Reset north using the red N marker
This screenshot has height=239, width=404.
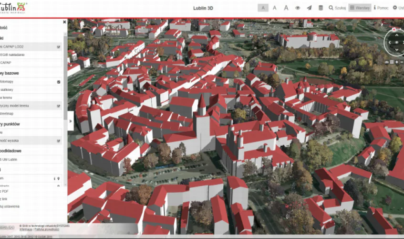tap(394, 30)
